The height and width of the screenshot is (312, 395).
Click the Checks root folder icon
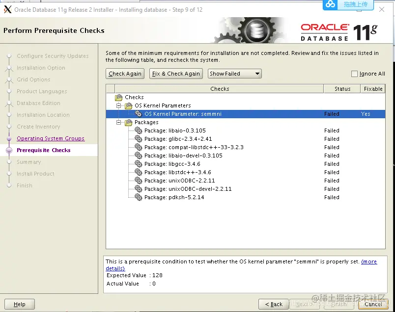point(119,97)
